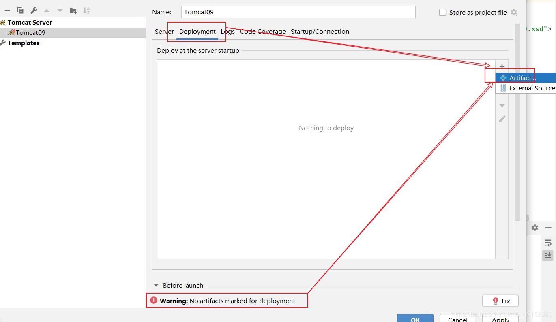Select Templates node in tree
This screenshot has width=556, height=322.
[24, 43]
